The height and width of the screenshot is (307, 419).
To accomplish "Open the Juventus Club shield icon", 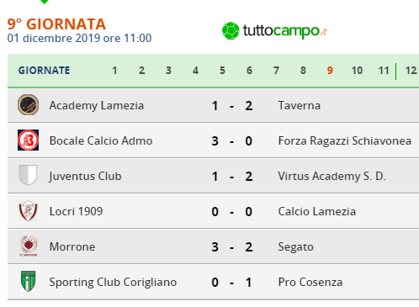I will [x=28, y=176].
